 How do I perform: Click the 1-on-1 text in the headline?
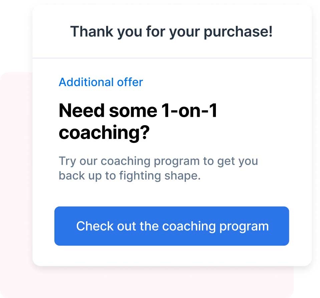(x=189, y=110)
